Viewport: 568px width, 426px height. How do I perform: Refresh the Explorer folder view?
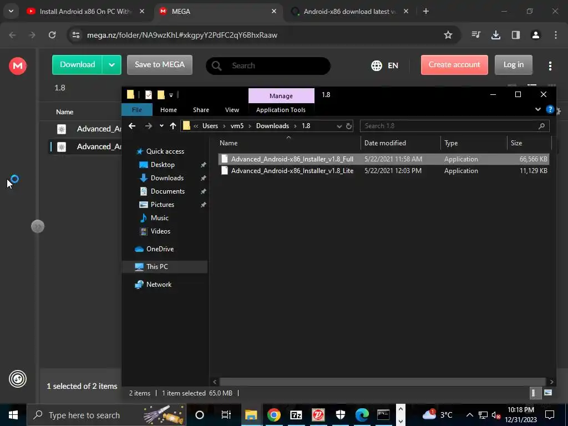[348, 126]
